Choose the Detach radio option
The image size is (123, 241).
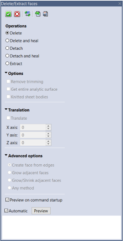click(14, 48)
